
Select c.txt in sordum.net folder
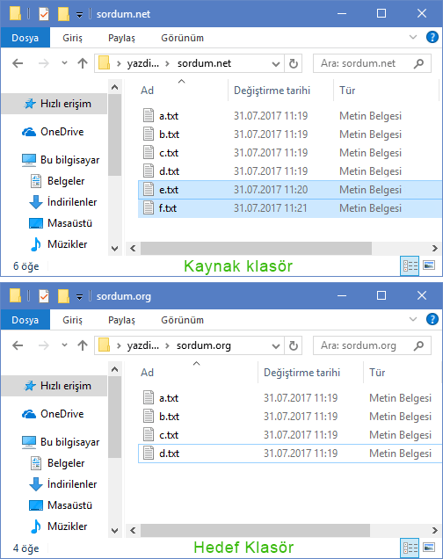point(290,153)
